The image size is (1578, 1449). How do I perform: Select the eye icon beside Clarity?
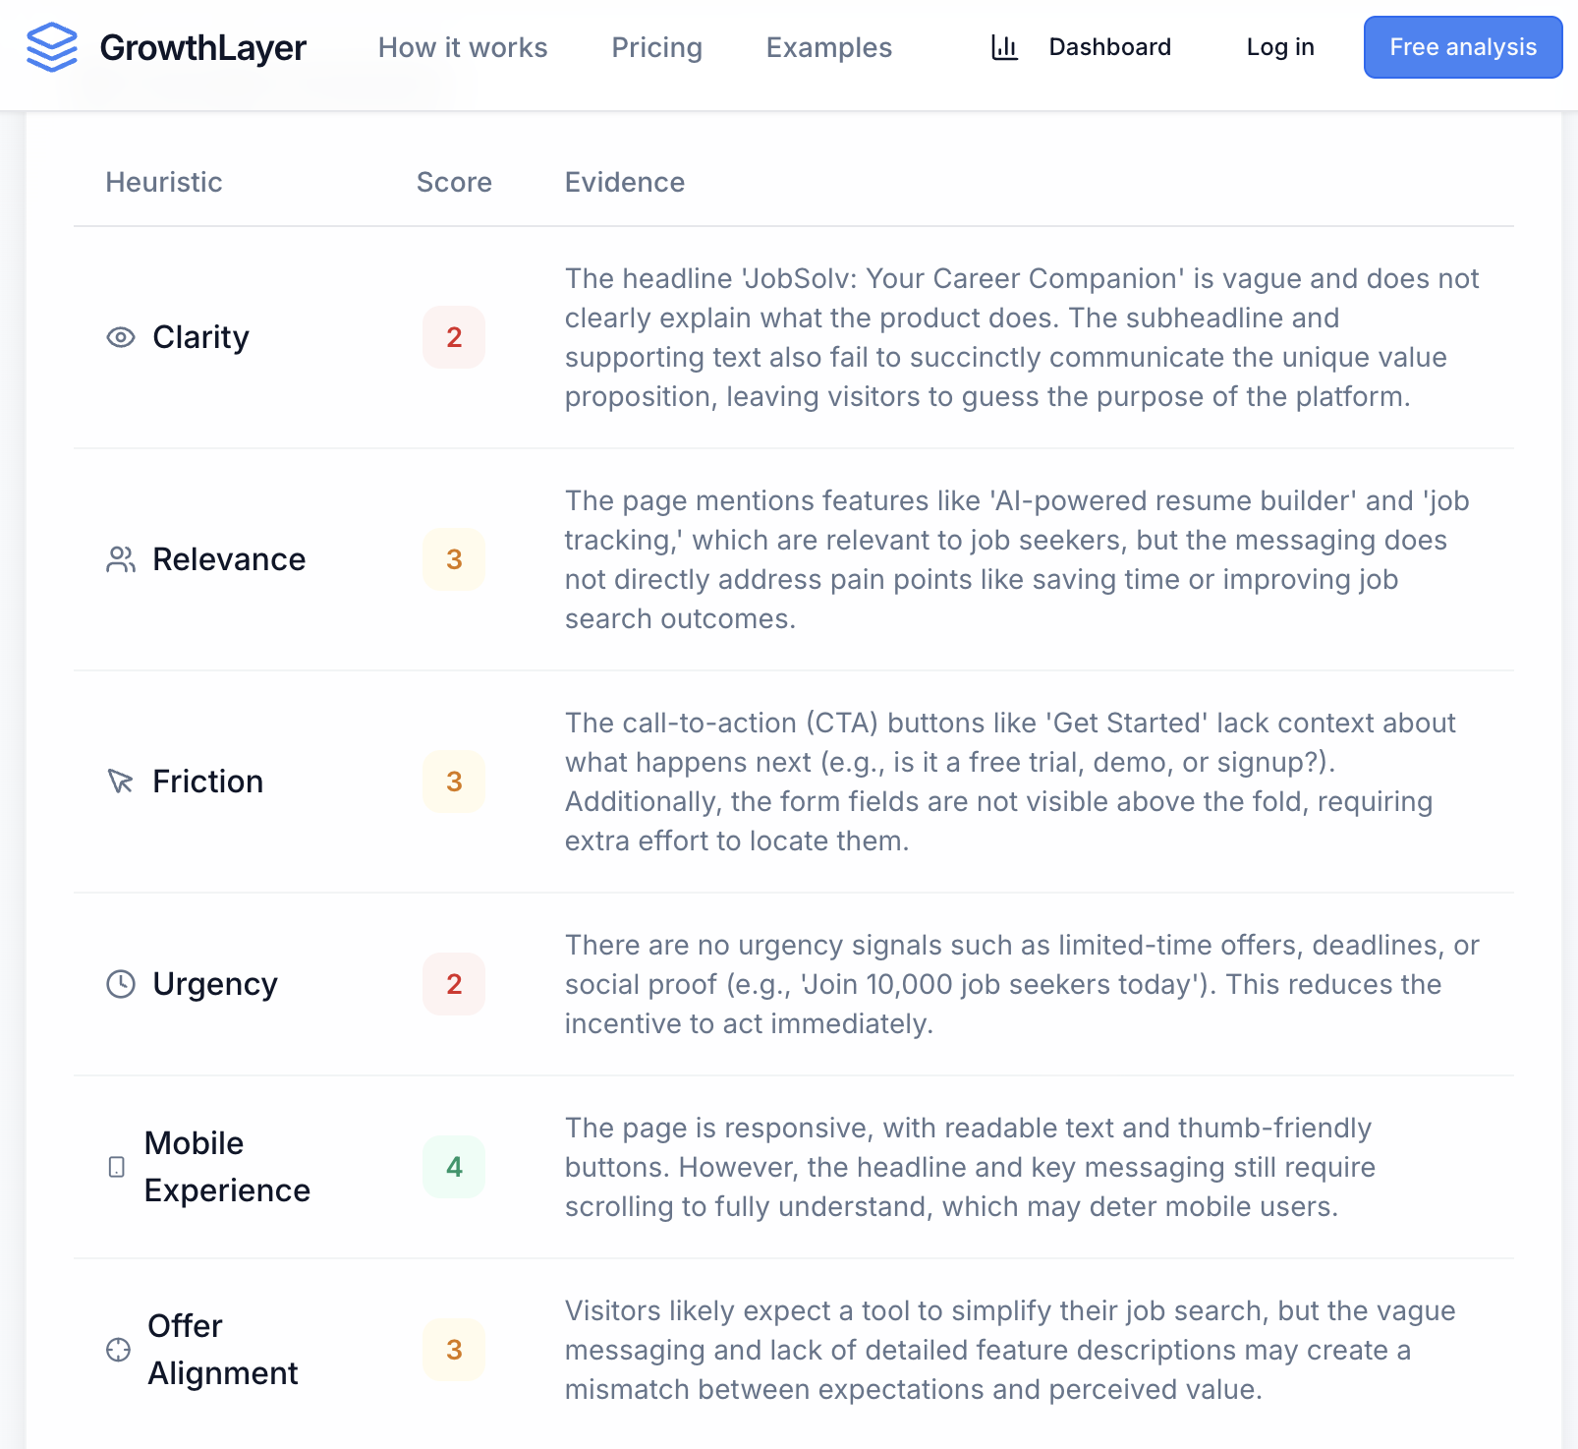point(119,337)
